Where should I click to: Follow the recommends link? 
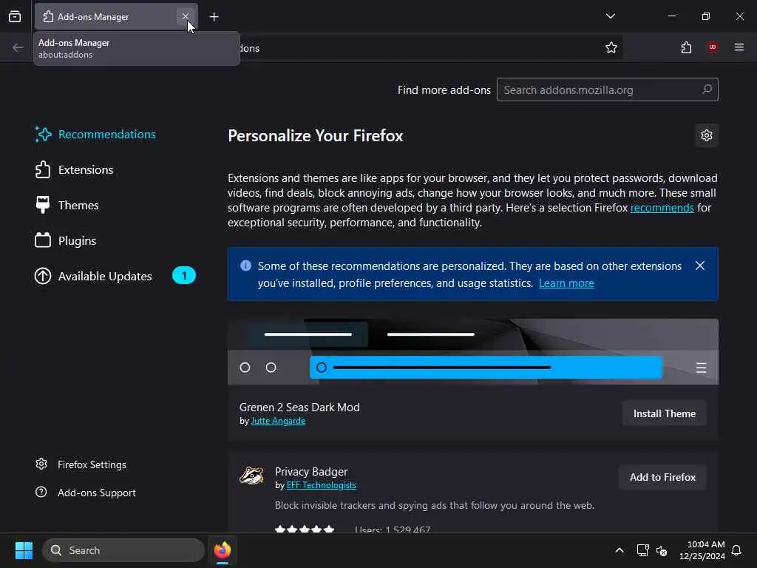pyautogui.click(x=662, y=208)
